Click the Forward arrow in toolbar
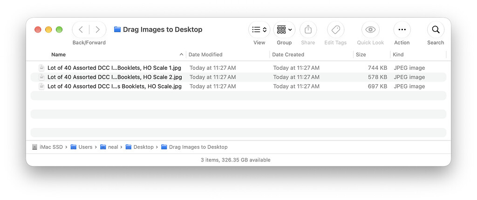This screenshot has height=200, width=477. pos(98,29)
